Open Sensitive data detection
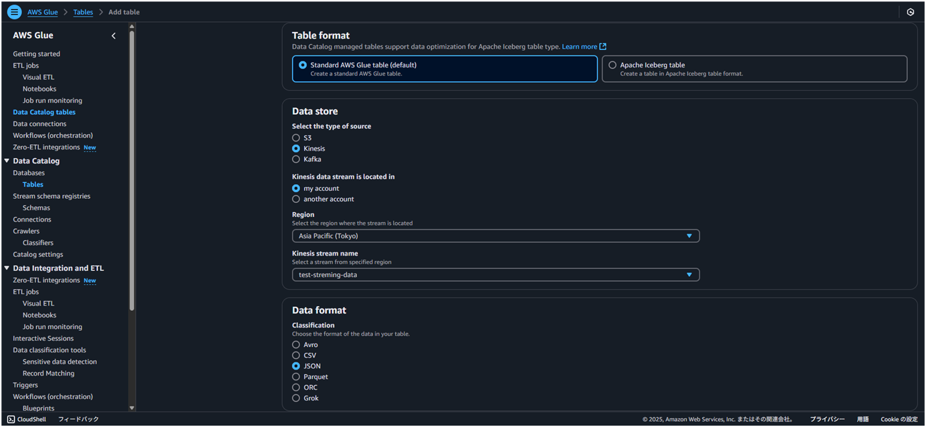Image resolution: width=926 pixels, height=427 pixels. point(59,362)
